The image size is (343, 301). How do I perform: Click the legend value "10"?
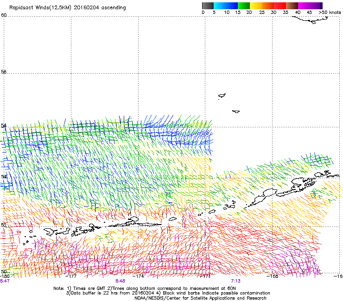(x=227, y=12)
